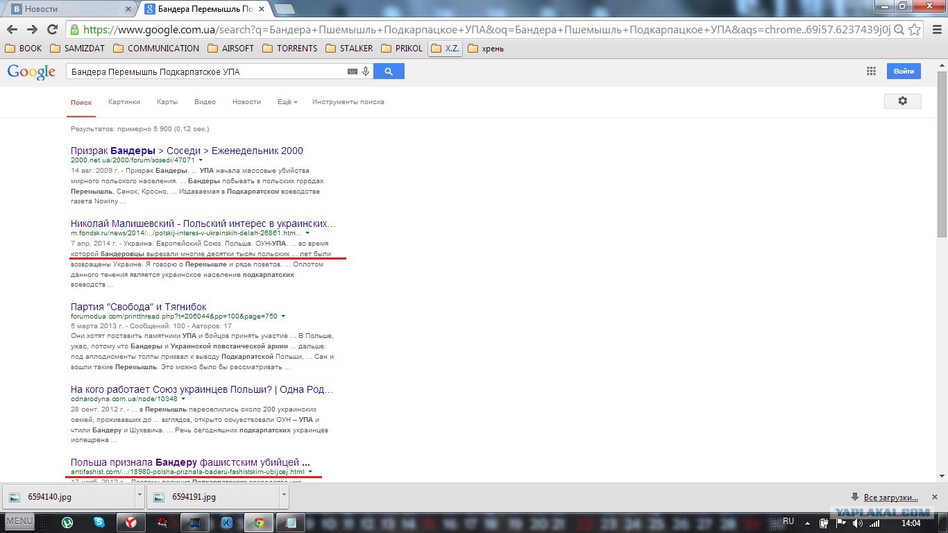Select the Карты search tab
The image size is (948, 533).
[x=167, y=102]
